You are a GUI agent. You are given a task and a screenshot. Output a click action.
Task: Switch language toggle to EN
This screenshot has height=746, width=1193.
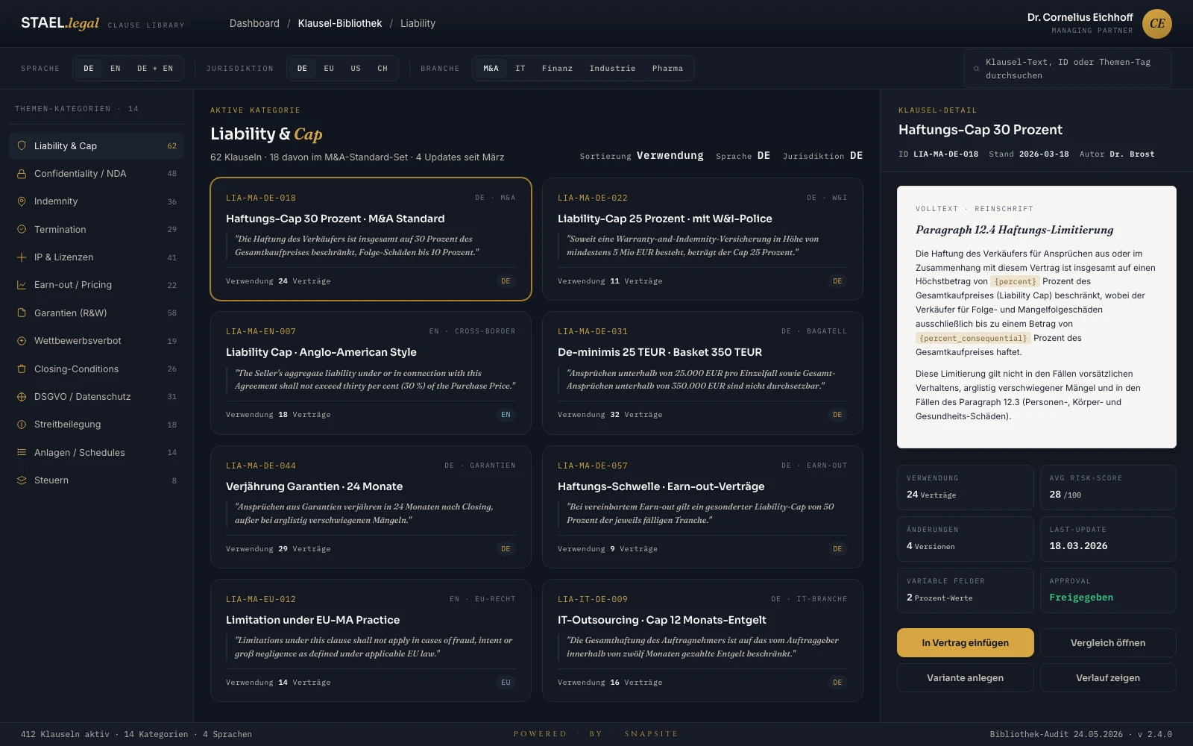coord(116,68)
